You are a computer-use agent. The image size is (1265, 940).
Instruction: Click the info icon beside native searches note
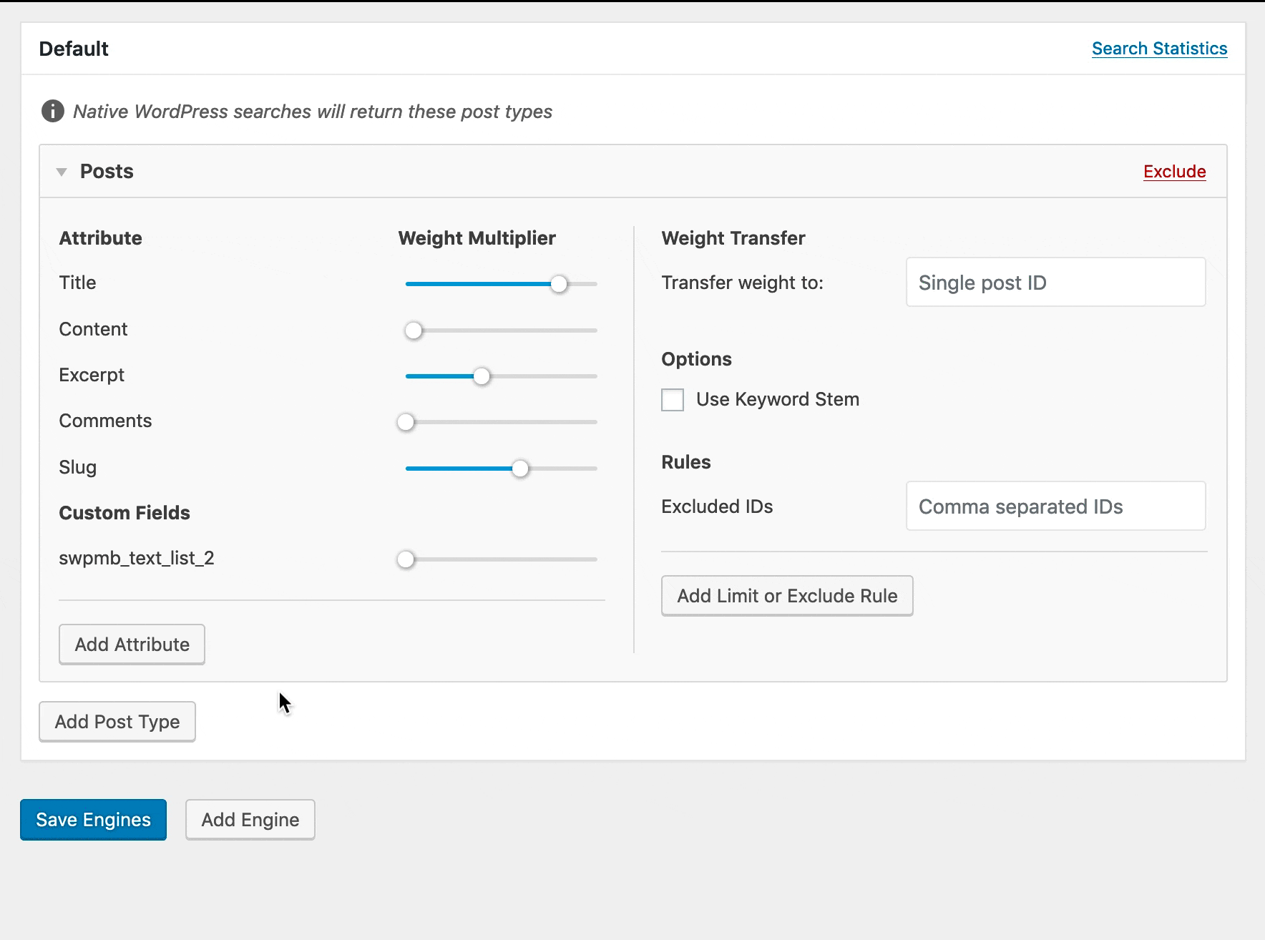52,112
